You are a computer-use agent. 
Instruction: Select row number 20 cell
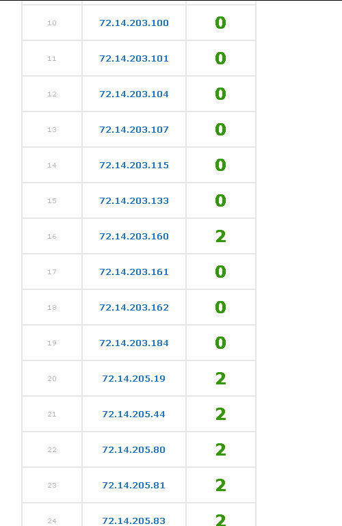pos(51,378)
